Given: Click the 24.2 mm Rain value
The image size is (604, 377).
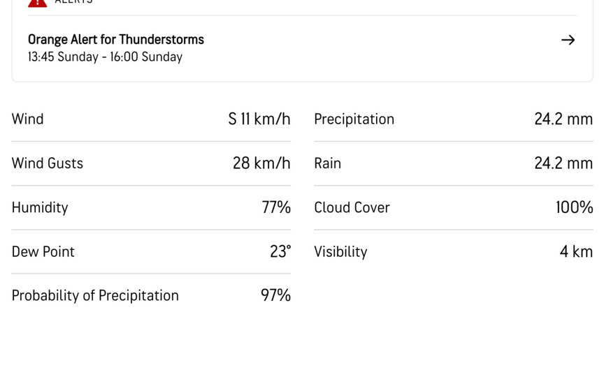Looking at the screenshot, I should click(x=563, y=163).
